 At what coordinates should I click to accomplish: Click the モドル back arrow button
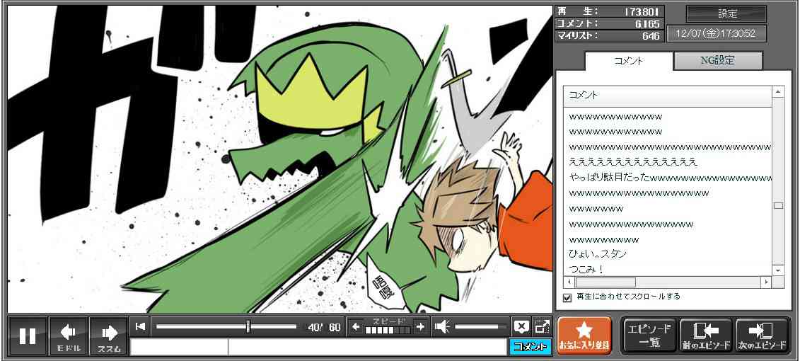point(69,336)
